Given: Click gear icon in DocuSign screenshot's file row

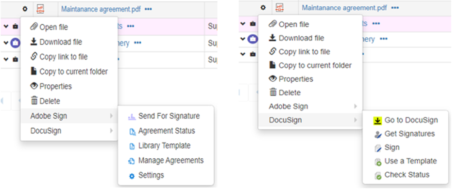Looking at the screenshot, I should pos(263,8).
